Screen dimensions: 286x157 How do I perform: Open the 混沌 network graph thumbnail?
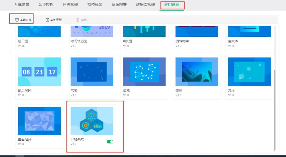click(x=144, y=71)
